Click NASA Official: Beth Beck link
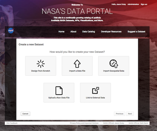The height and width of the screenshot is (131, 157). point(138,123)
